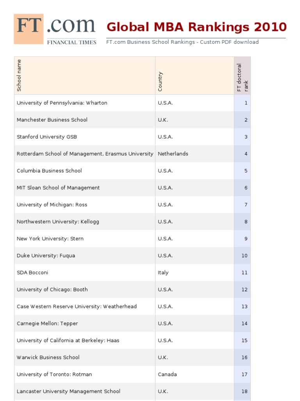Screen dimensions: 300x401
Task: Select SDA Bocconi school name
Action: pyautogui.click(x=32, y=273)
